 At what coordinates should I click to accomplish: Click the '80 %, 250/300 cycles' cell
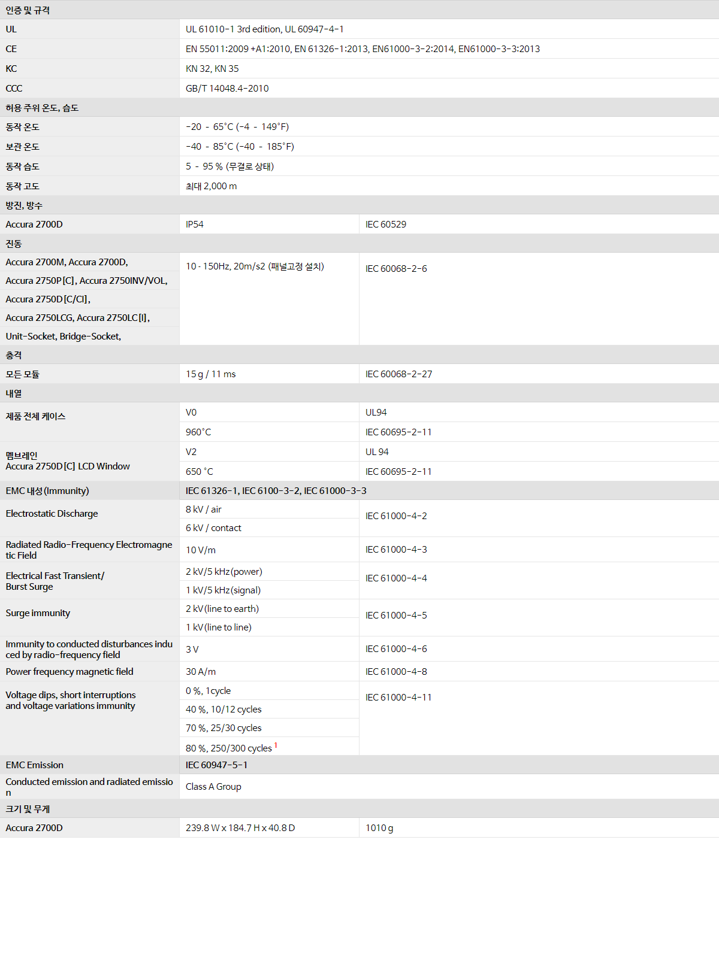(269, 747)
